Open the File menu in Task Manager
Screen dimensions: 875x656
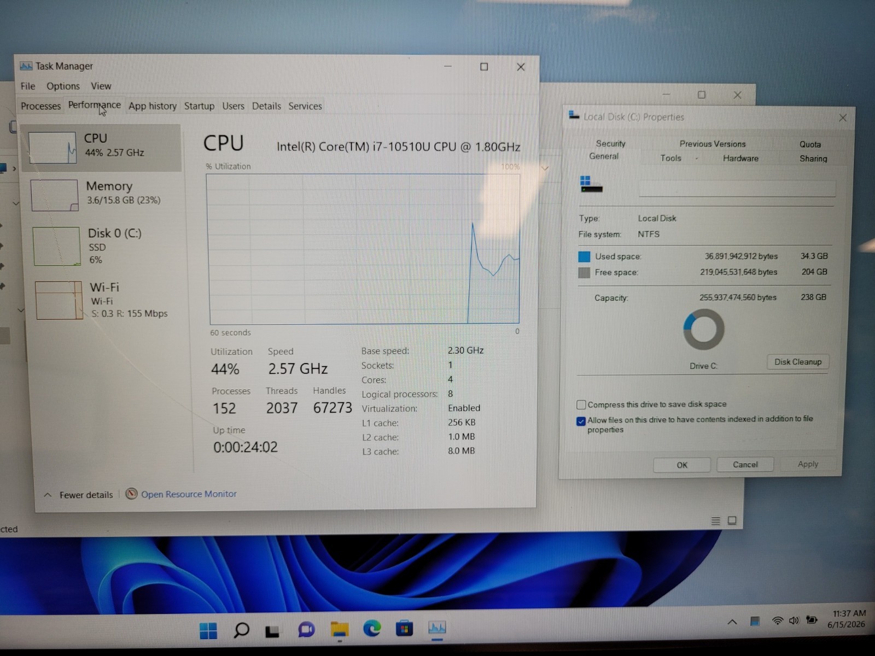pos(28,86)
